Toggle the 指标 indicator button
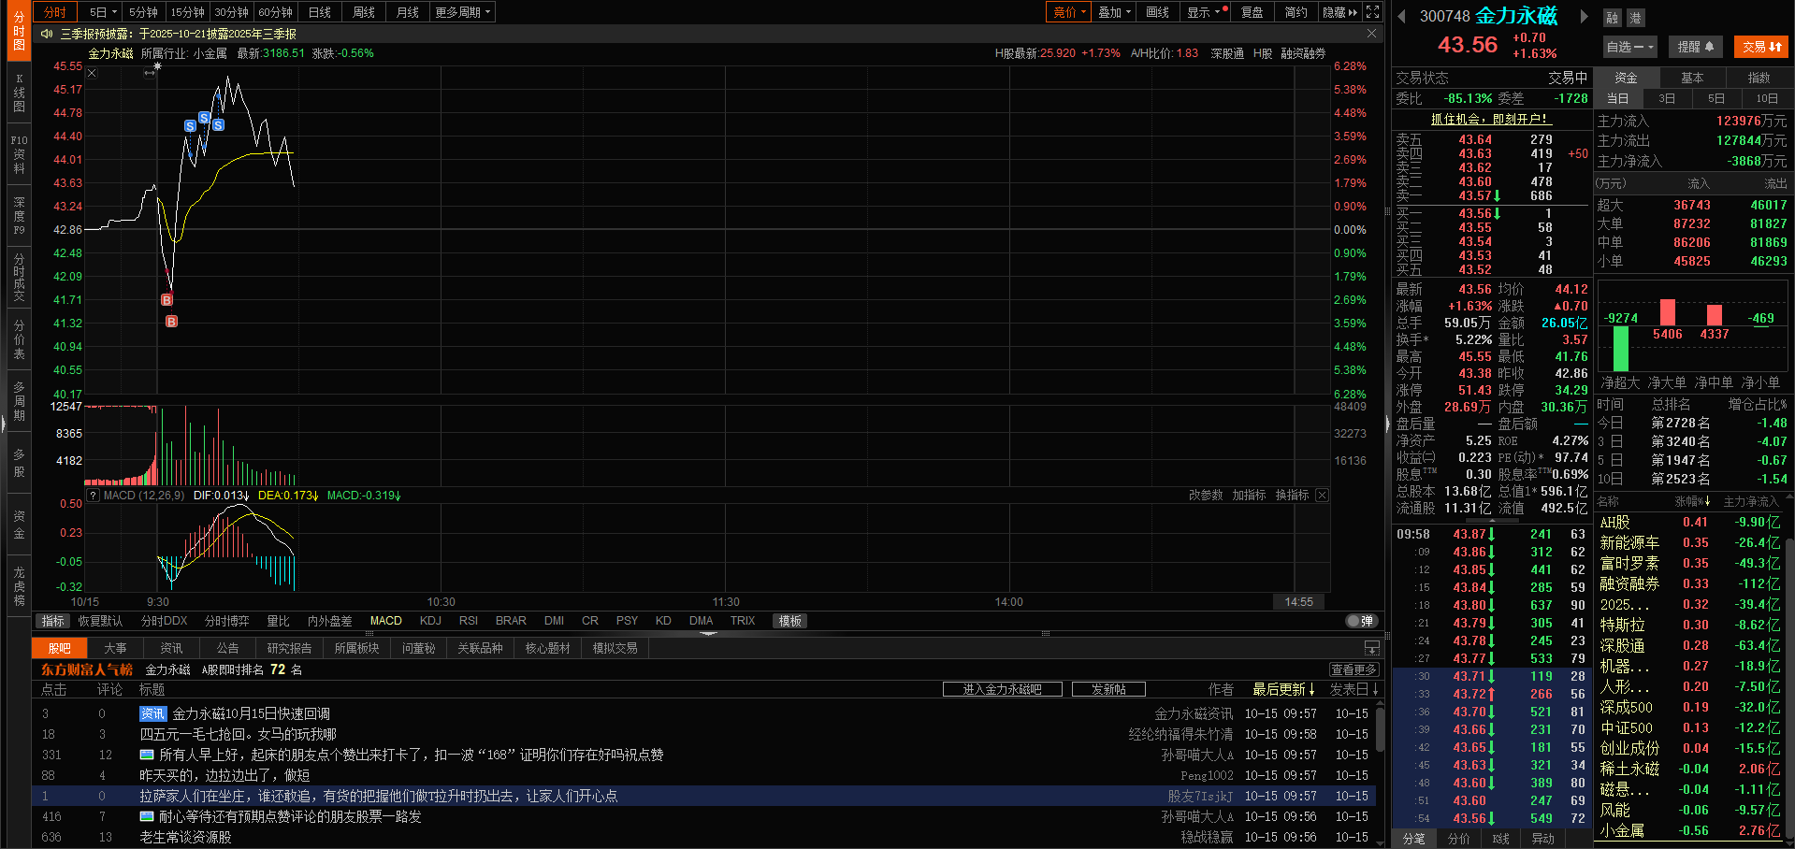 pyautogui.click(x=53, y=621)
